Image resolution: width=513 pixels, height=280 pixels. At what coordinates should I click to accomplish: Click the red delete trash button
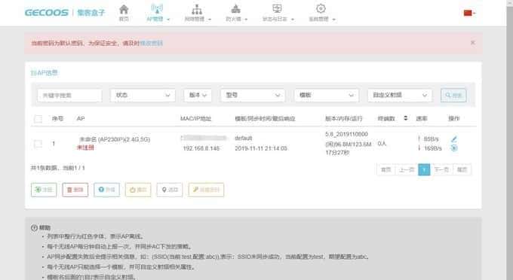coord(75,190)
